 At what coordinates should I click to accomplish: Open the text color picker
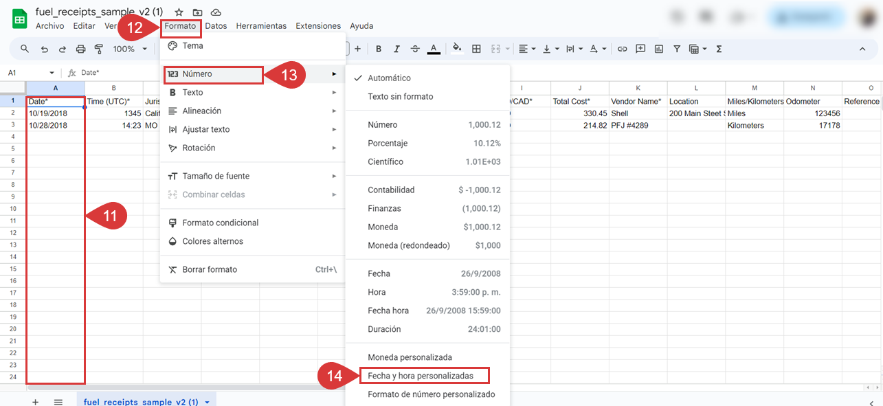[x=434, y=49]
